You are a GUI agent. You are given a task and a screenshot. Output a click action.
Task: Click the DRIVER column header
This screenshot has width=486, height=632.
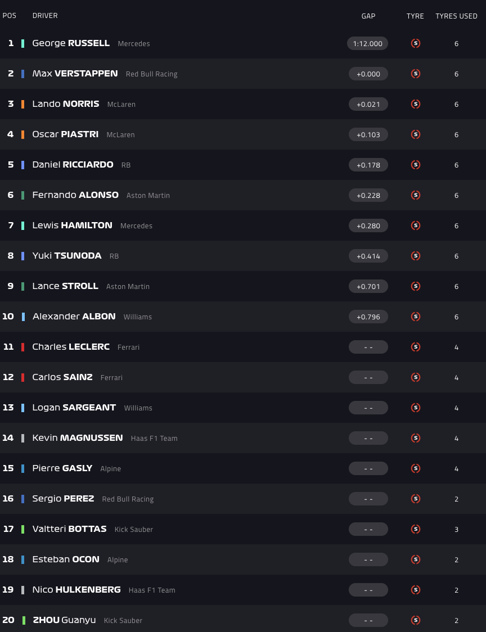tap(45, 16)
